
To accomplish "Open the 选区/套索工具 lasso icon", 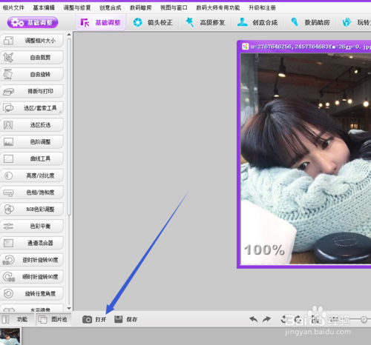I will coord(8,108).
